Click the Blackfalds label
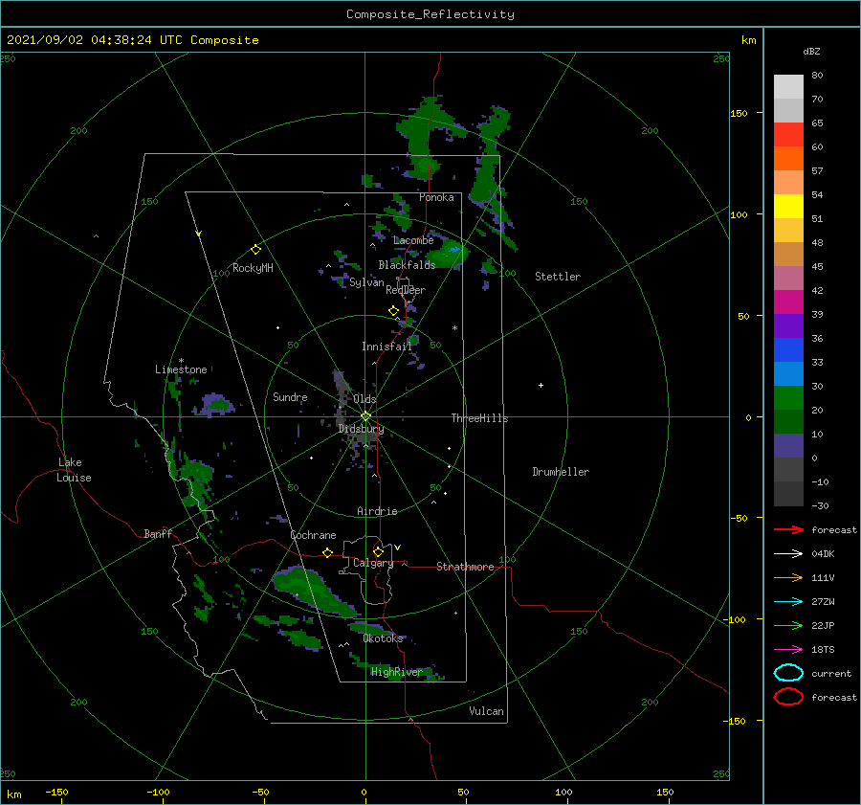Image resolution: width=861 pixels, height=805 pixels. (x=407, y=265)
